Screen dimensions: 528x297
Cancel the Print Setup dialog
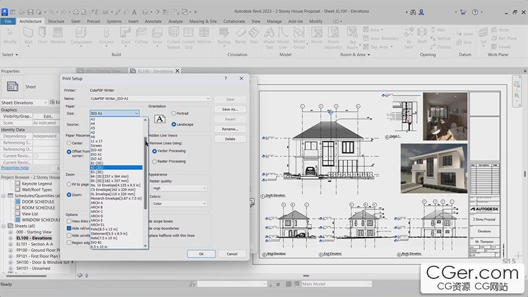232,254
